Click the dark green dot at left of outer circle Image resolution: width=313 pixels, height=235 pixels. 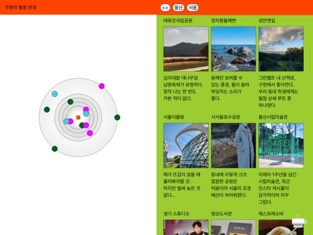coord(47,110)
